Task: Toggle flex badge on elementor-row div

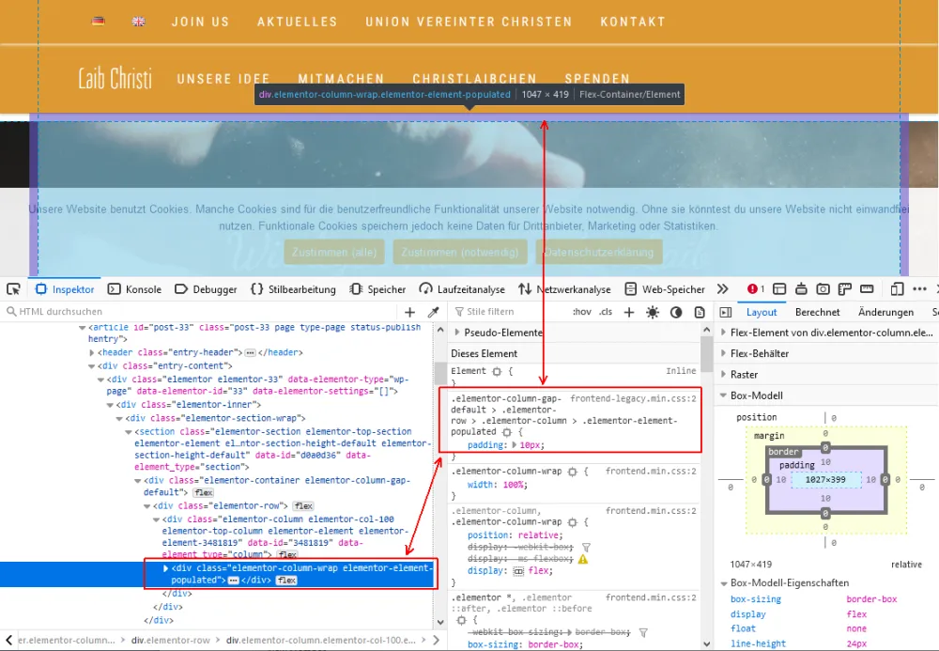Action: click(x=303, y=506)
